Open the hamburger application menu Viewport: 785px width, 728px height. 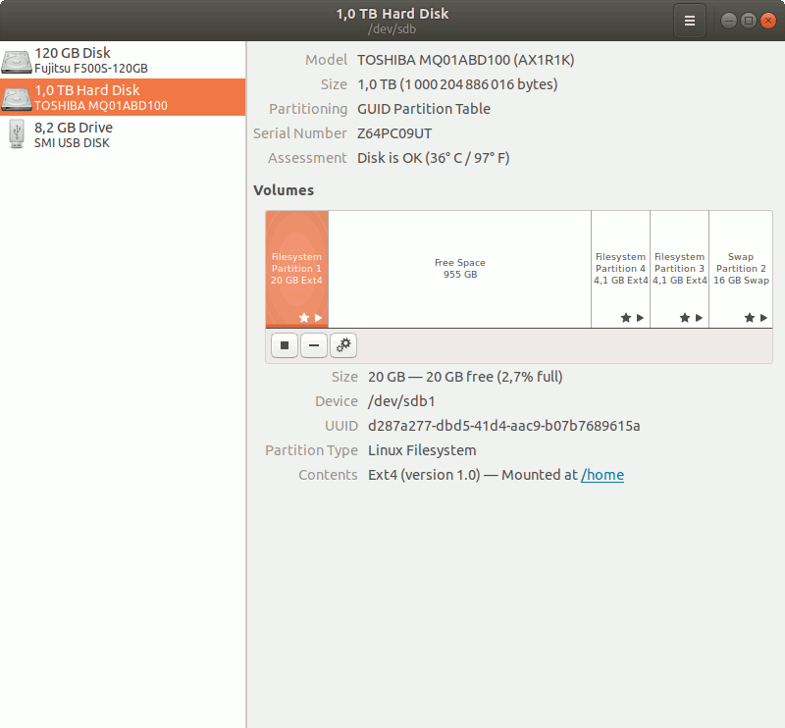(x=690, y=20)
